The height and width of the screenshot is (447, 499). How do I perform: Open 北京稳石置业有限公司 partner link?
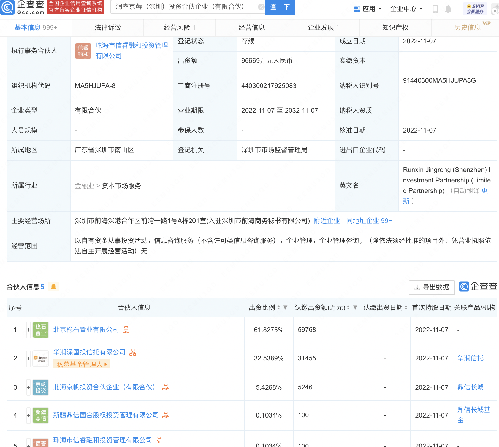86,330
